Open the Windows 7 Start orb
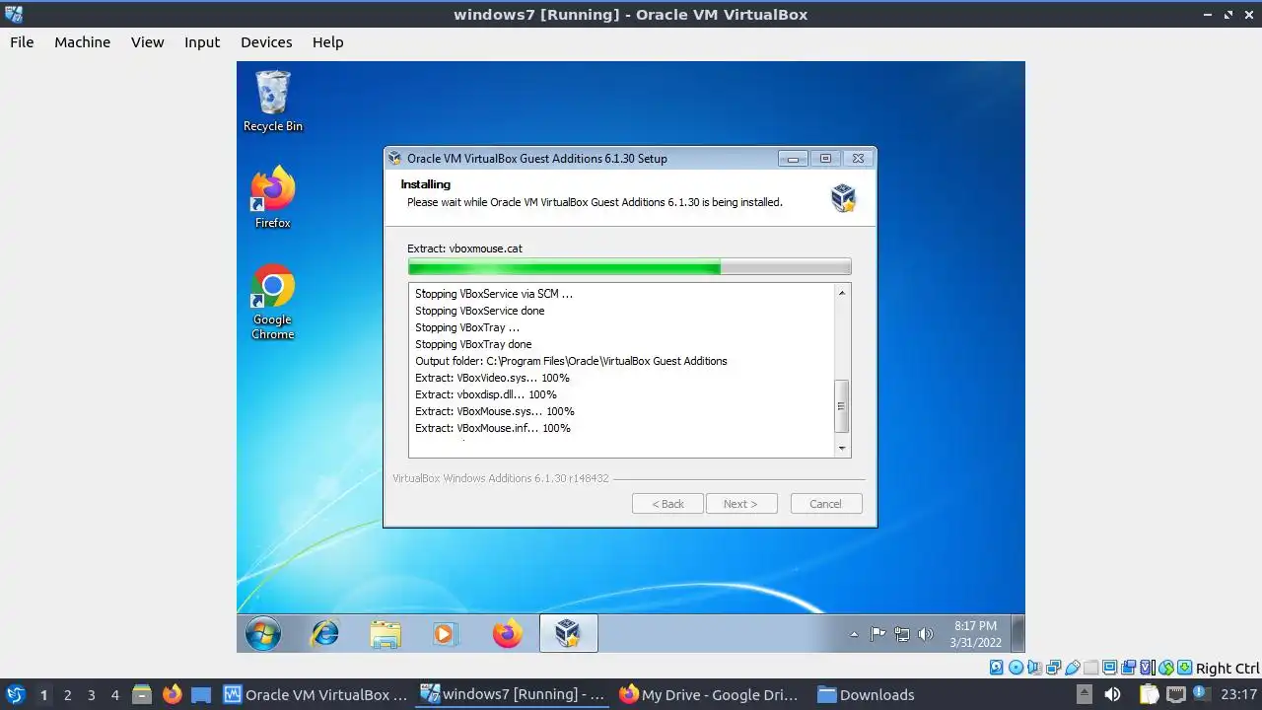 263,633
